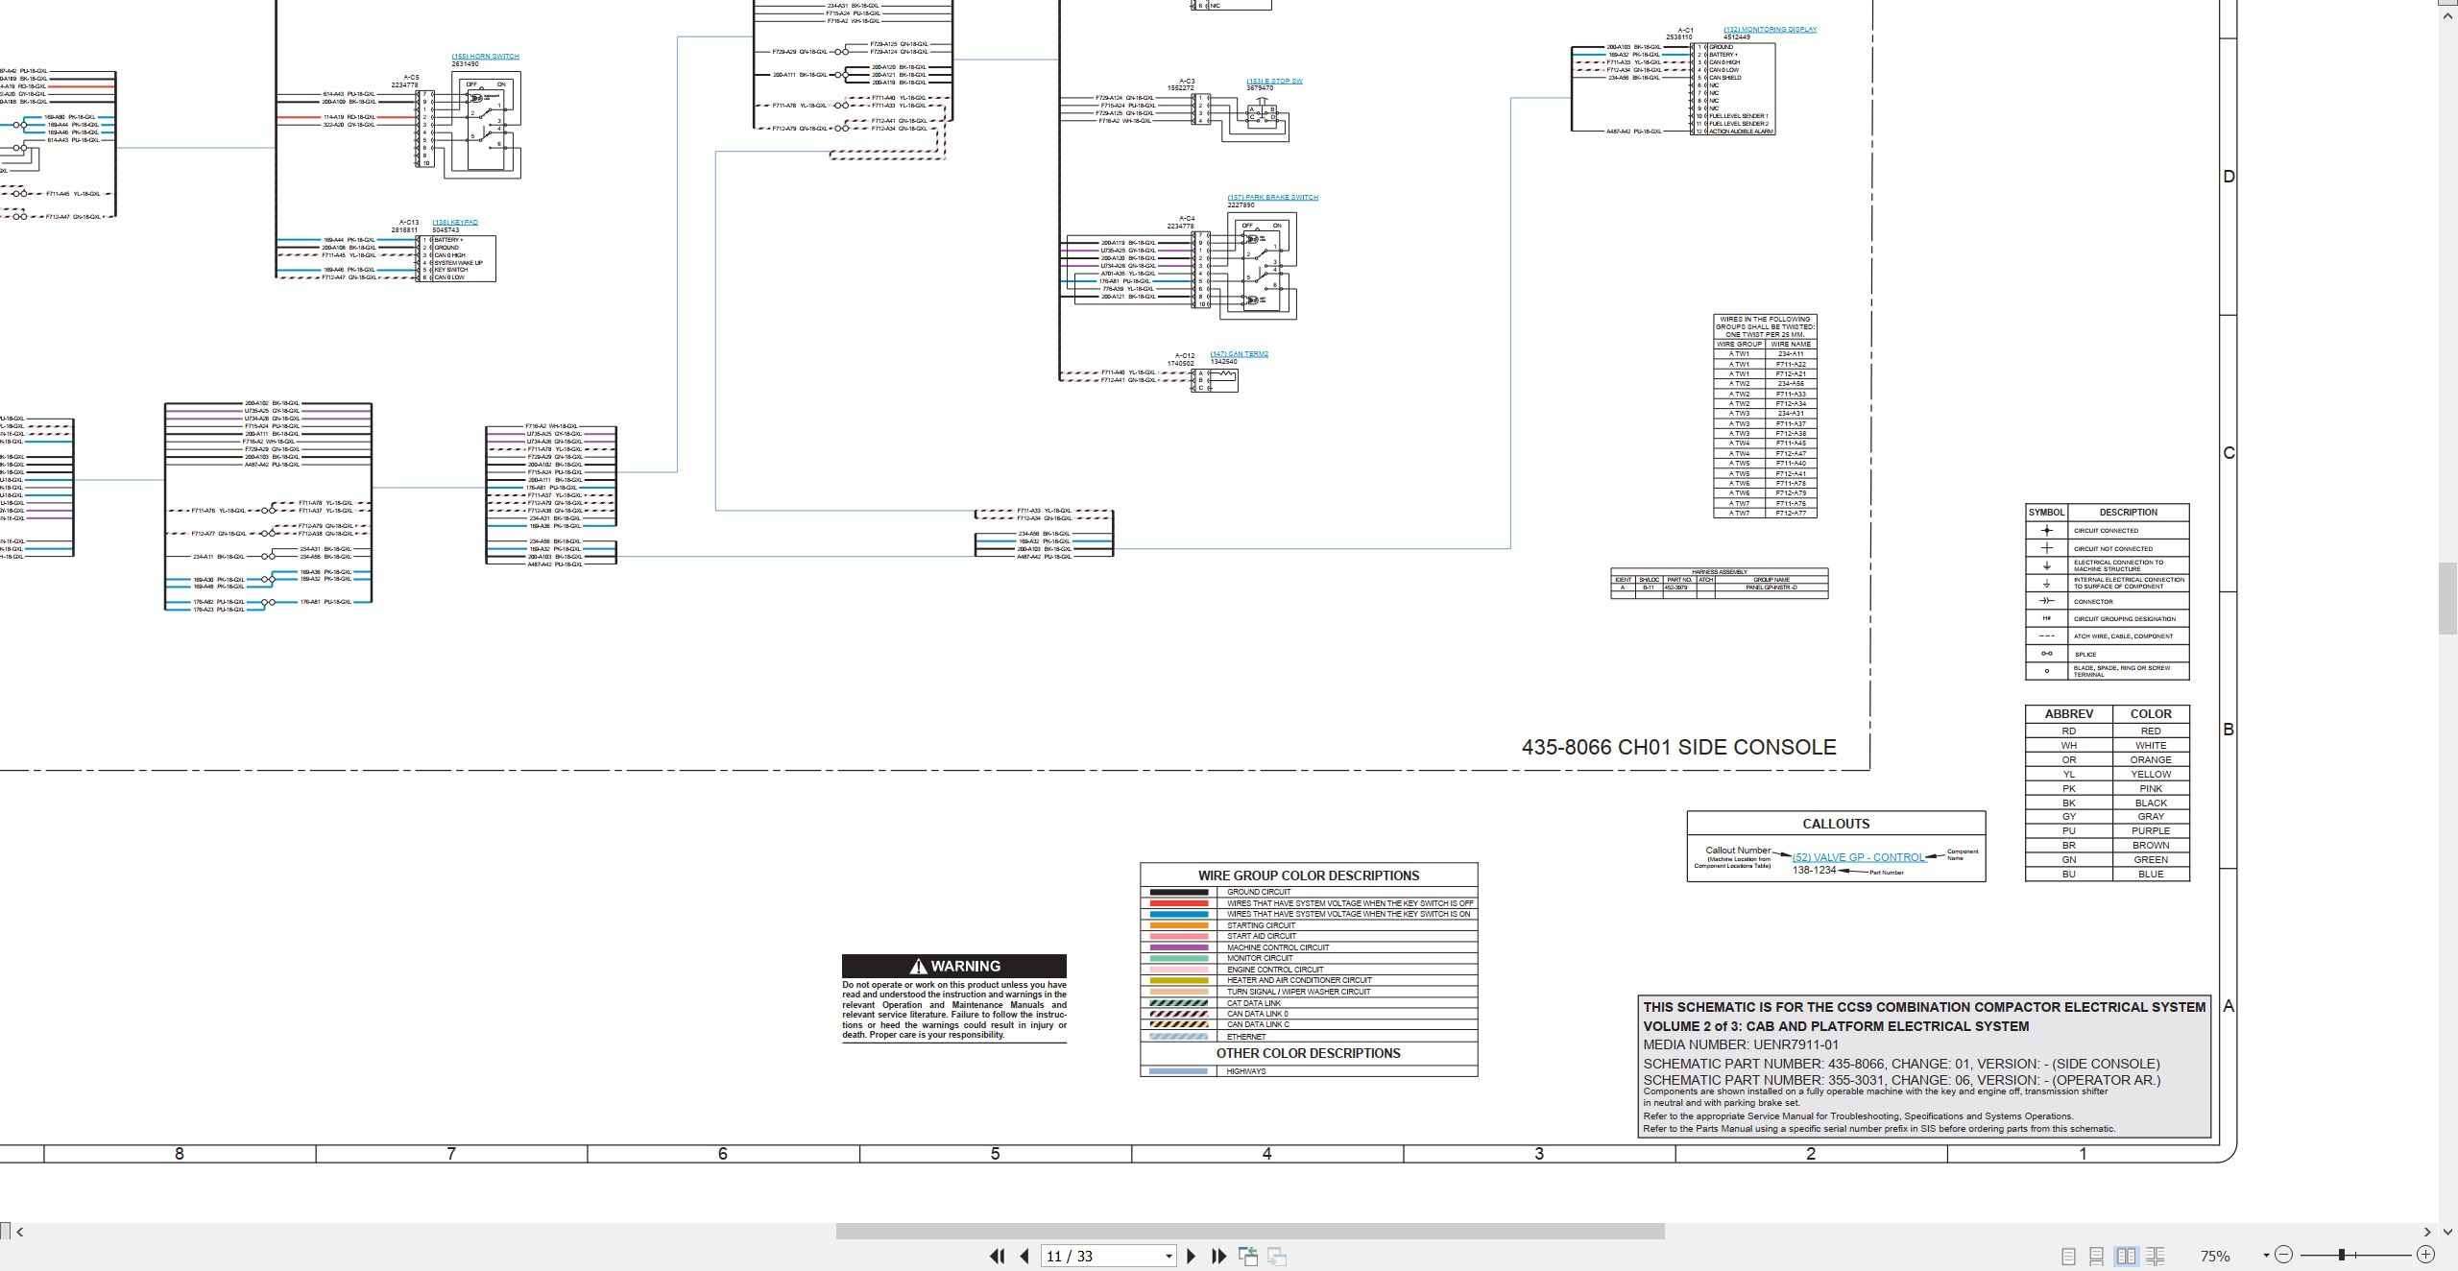Click the 435-8066 CH01 SIDE CONSOLE title
Screen dimensions: 2458x1271
1678,748
